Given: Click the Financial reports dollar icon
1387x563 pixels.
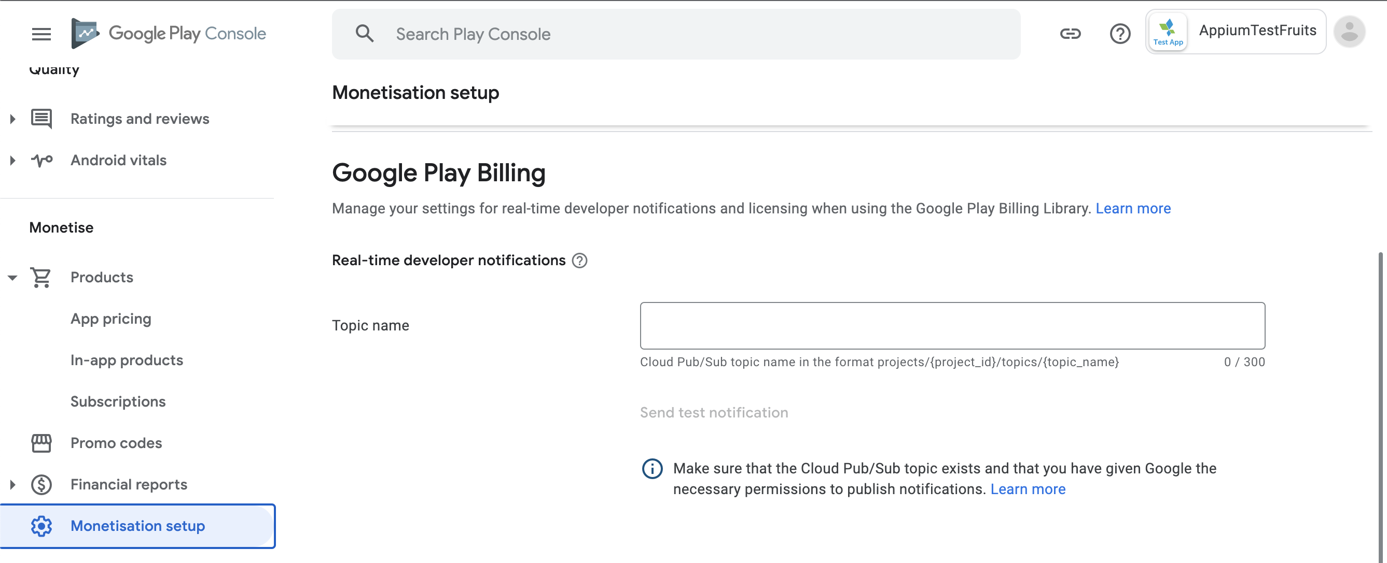Looking at the screenshot, I should (x=41, y=485).
